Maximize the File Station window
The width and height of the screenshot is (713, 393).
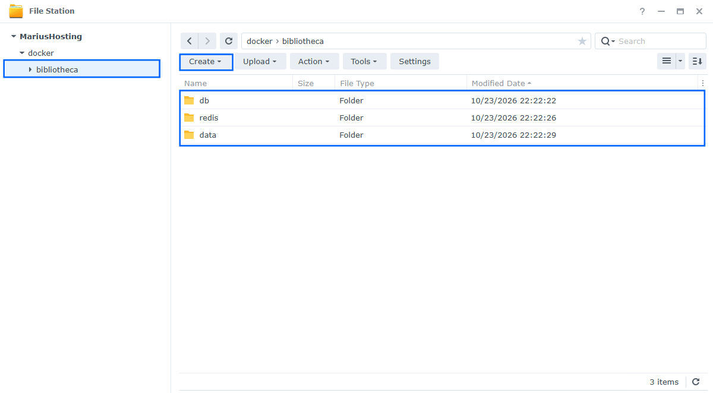[x=680, y=11]
